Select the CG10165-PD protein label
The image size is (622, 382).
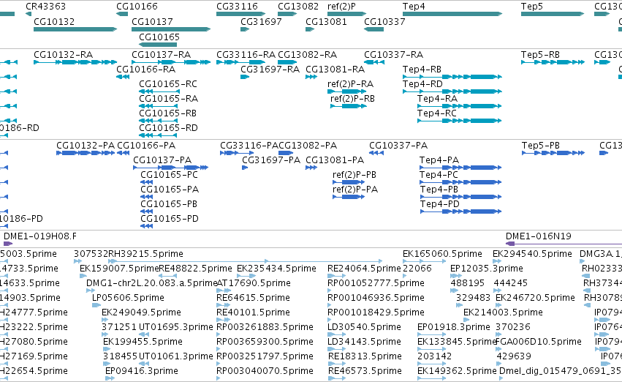point(170,218)
